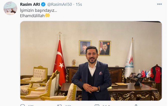Click the retweet arrows icon

pos(59,105)
